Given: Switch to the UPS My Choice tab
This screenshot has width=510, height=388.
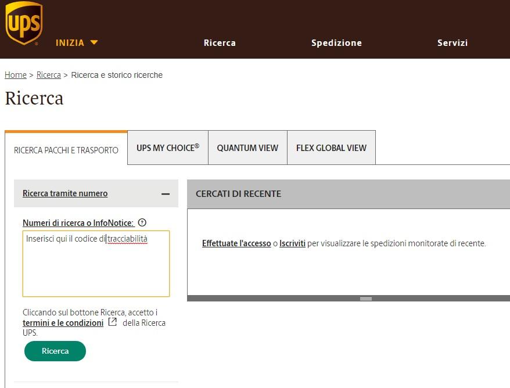Looking at the screenshot, I should tap(167, 148).
